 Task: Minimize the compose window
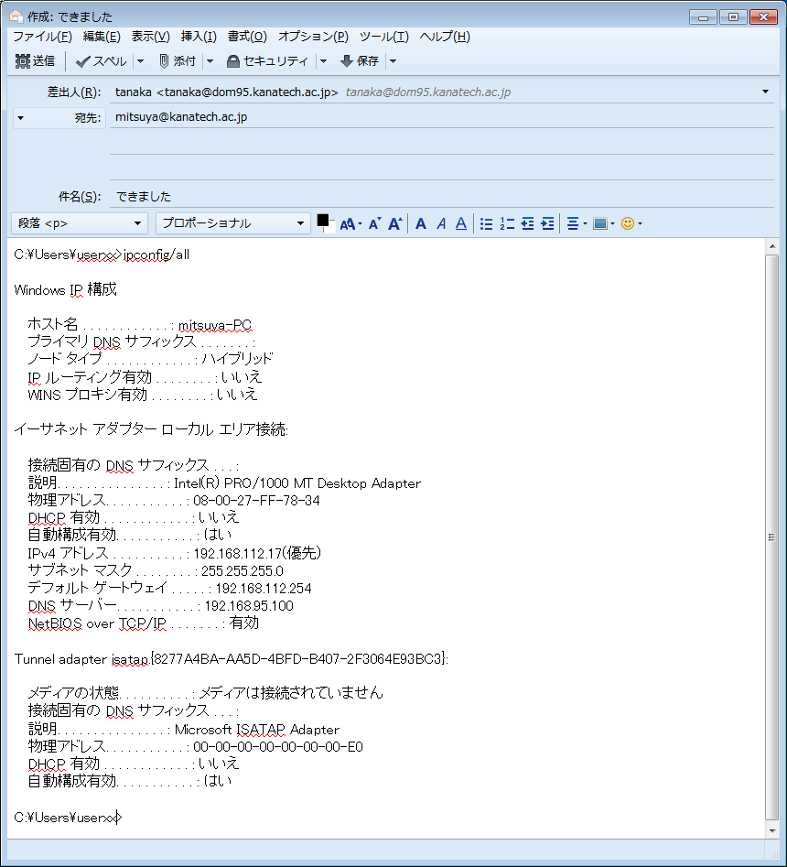[x=703, y=17]
